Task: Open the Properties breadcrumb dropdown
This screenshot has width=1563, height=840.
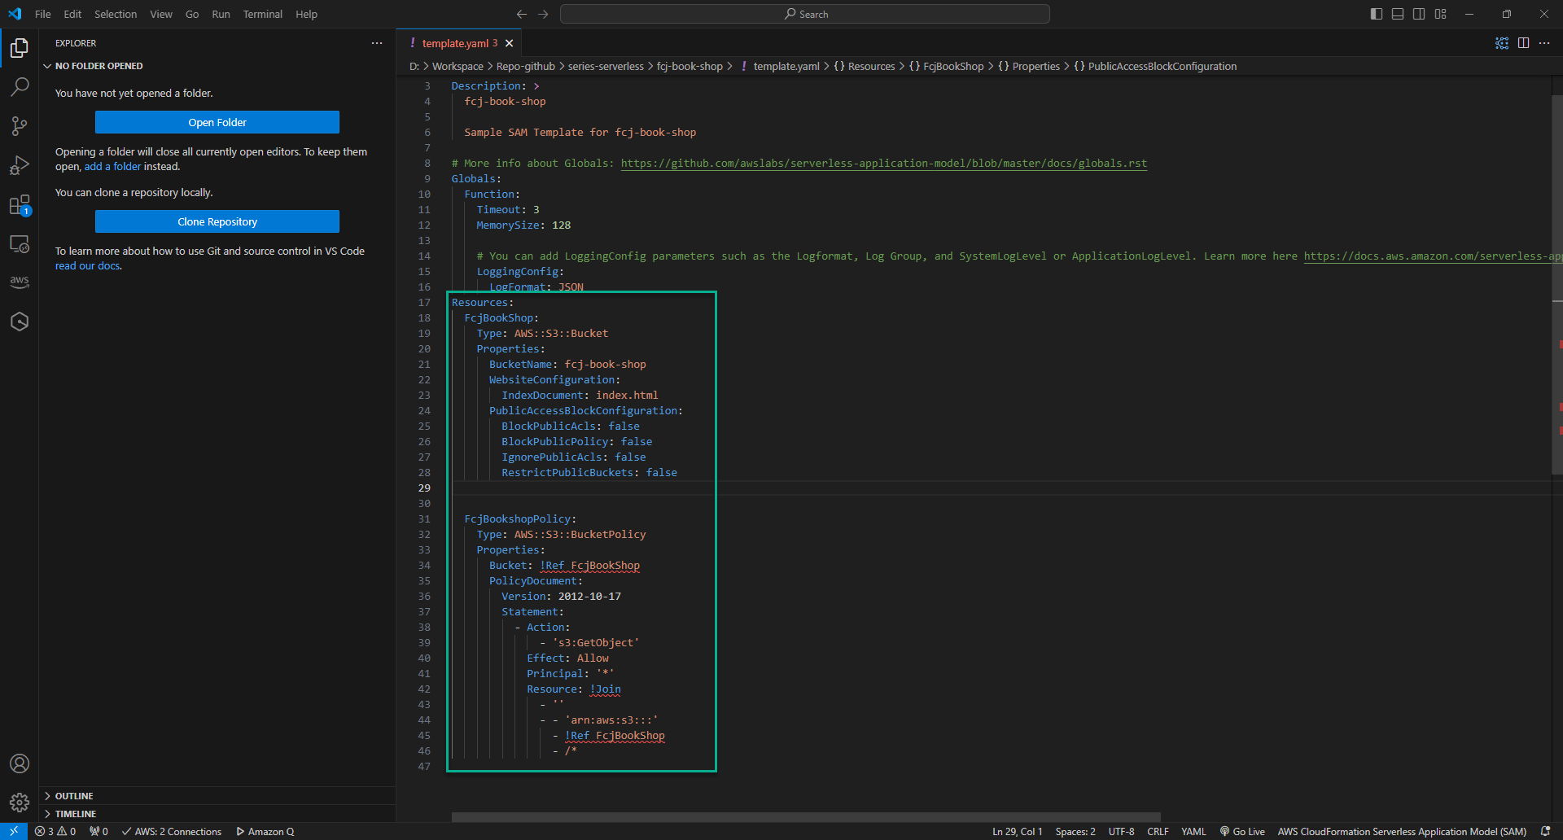Action: click(1029, 66)
